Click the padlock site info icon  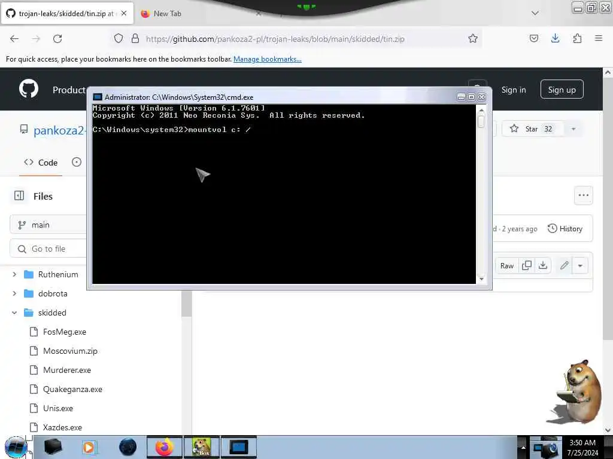135,39
